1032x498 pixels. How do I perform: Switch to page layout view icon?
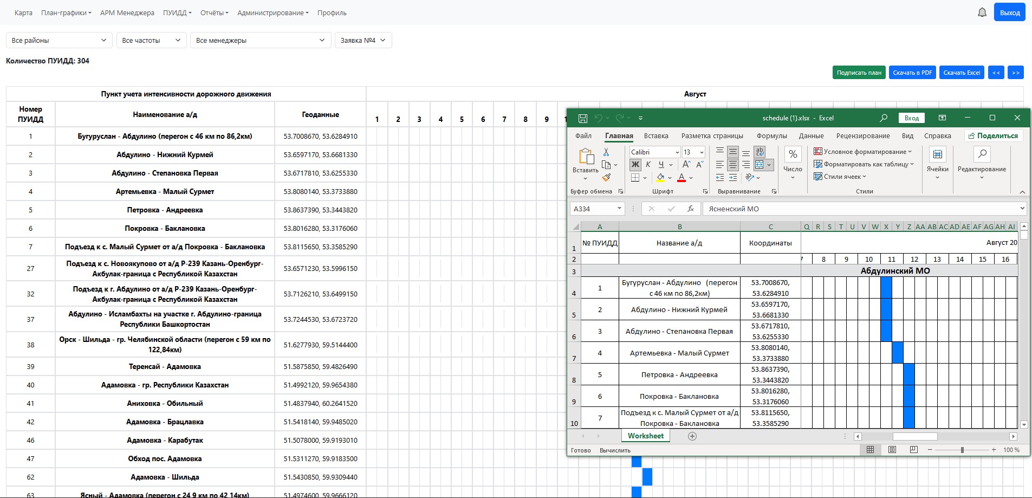[892, 450]
